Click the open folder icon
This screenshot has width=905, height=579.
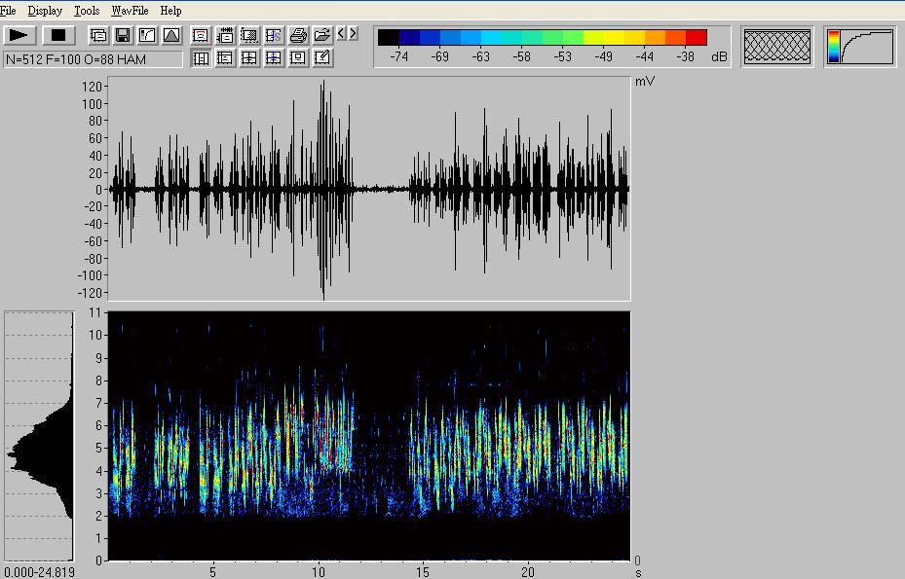point(321,35)
